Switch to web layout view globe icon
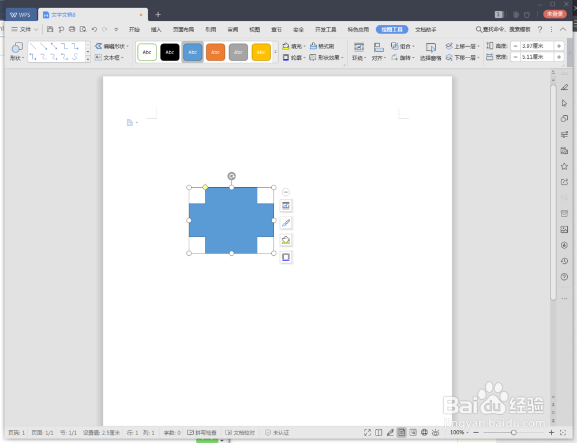The width and height of the screenshot is (577, 443). pyautogui.click(x=424, y=433)
